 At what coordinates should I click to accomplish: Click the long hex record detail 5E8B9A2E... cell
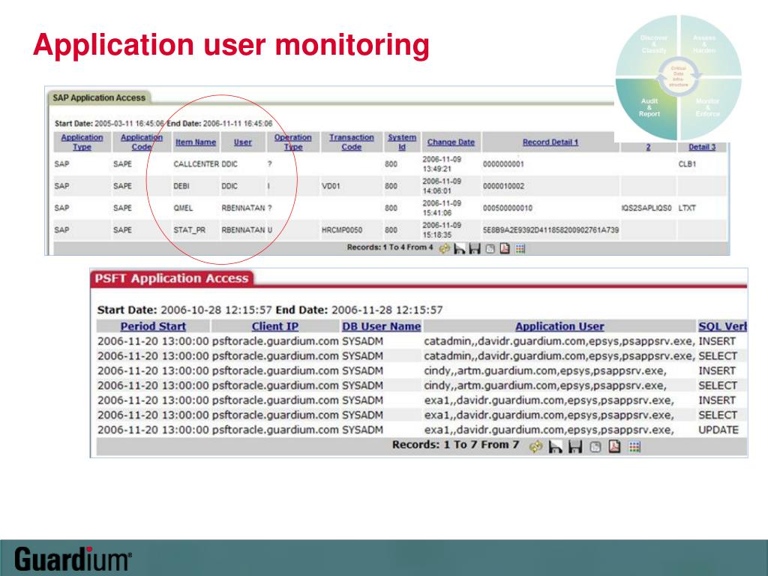[x=550, y=230]
